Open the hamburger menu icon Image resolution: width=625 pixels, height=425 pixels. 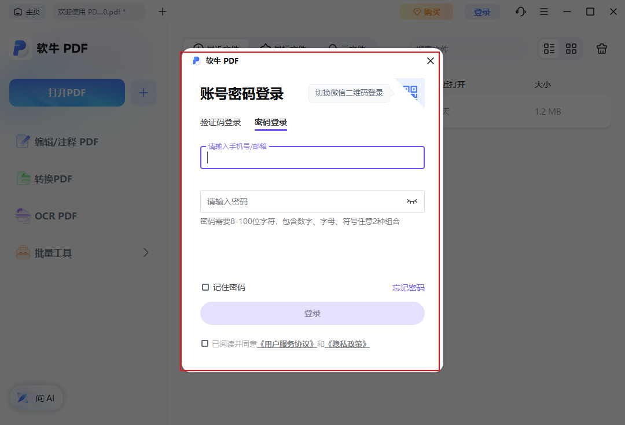[543, 12]
